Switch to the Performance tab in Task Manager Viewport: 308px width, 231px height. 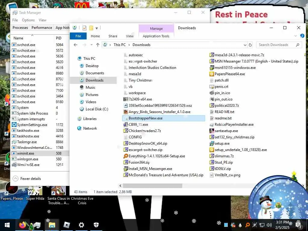tap(42, 27)
